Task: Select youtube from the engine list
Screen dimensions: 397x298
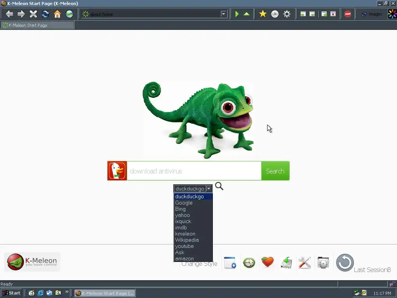Action: (193, 246)
